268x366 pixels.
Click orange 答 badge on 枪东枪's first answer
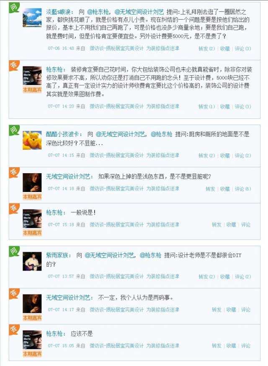pyautogui.click(x=14, y=65)
